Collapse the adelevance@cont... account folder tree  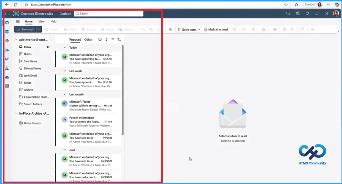[x=16, y=40]
